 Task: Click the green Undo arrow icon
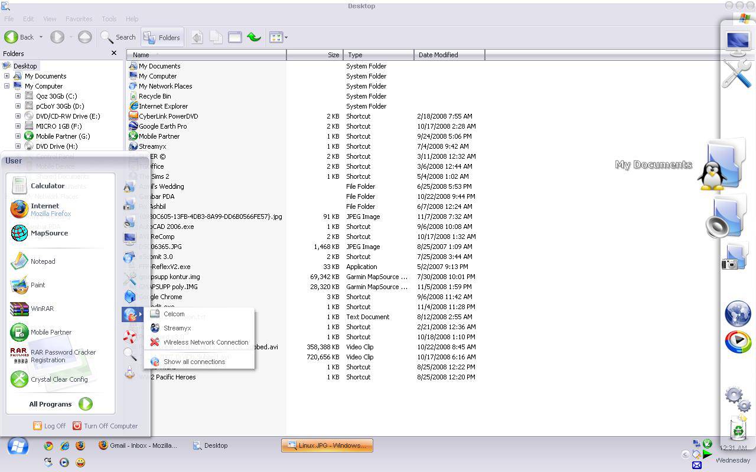point(254,37)
